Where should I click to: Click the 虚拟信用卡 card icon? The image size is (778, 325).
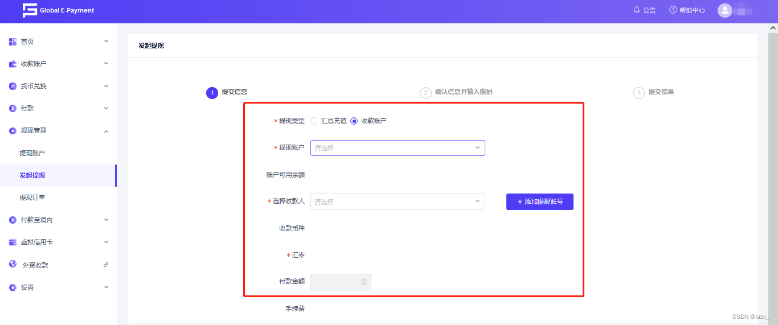[13, 242]
